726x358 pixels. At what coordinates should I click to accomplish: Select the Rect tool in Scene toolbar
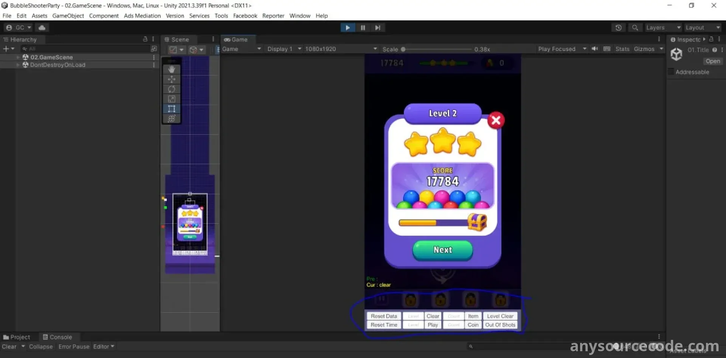click(171, 109)
